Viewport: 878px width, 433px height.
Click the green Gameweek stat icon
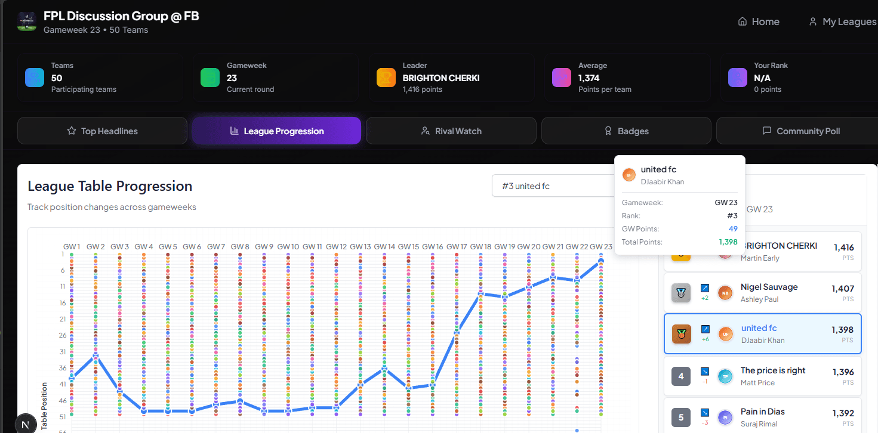(210, 78)
